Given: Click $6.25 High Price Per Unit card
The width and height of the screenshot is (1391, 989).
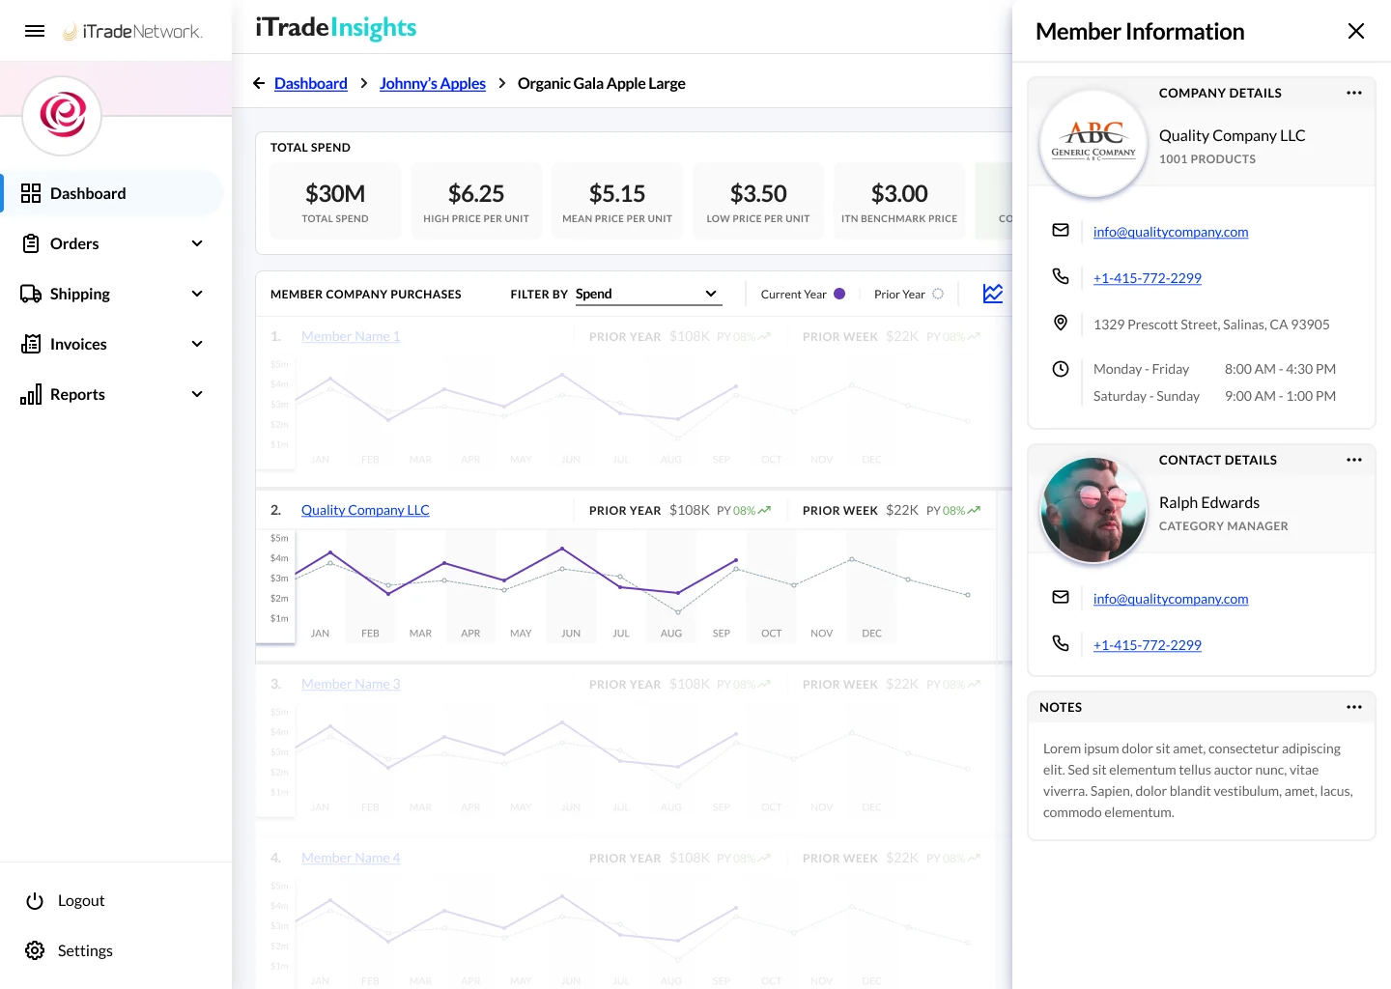Looking at the screenshot, I should [476, 201].
